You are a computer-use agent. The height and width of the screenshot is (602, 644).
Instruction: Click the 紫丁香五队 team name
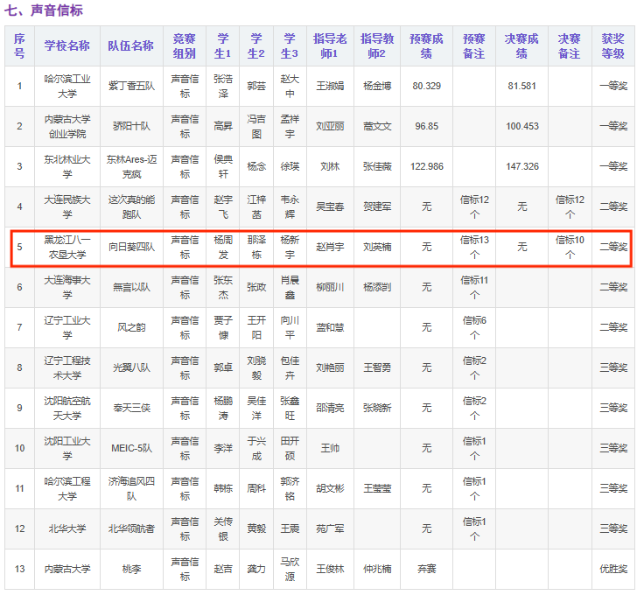pos(131,86)
